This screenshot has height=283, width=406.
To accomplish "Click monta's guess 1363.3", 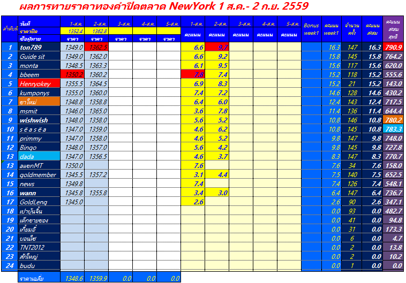I will pos(96,65).
